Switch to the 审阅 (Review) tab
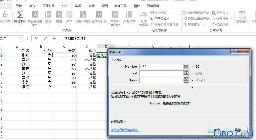Image resolution: width=256 pixels, height=140 pixels. (92, 6)
